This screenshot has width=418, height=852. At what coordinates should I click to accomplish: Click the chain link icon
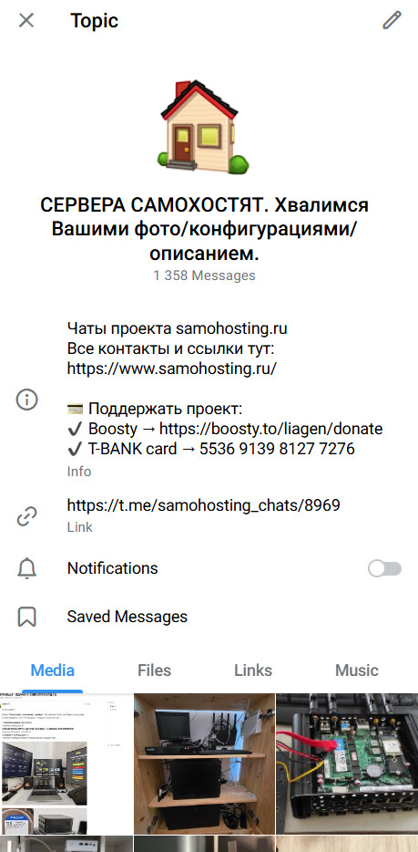point(26,516)
